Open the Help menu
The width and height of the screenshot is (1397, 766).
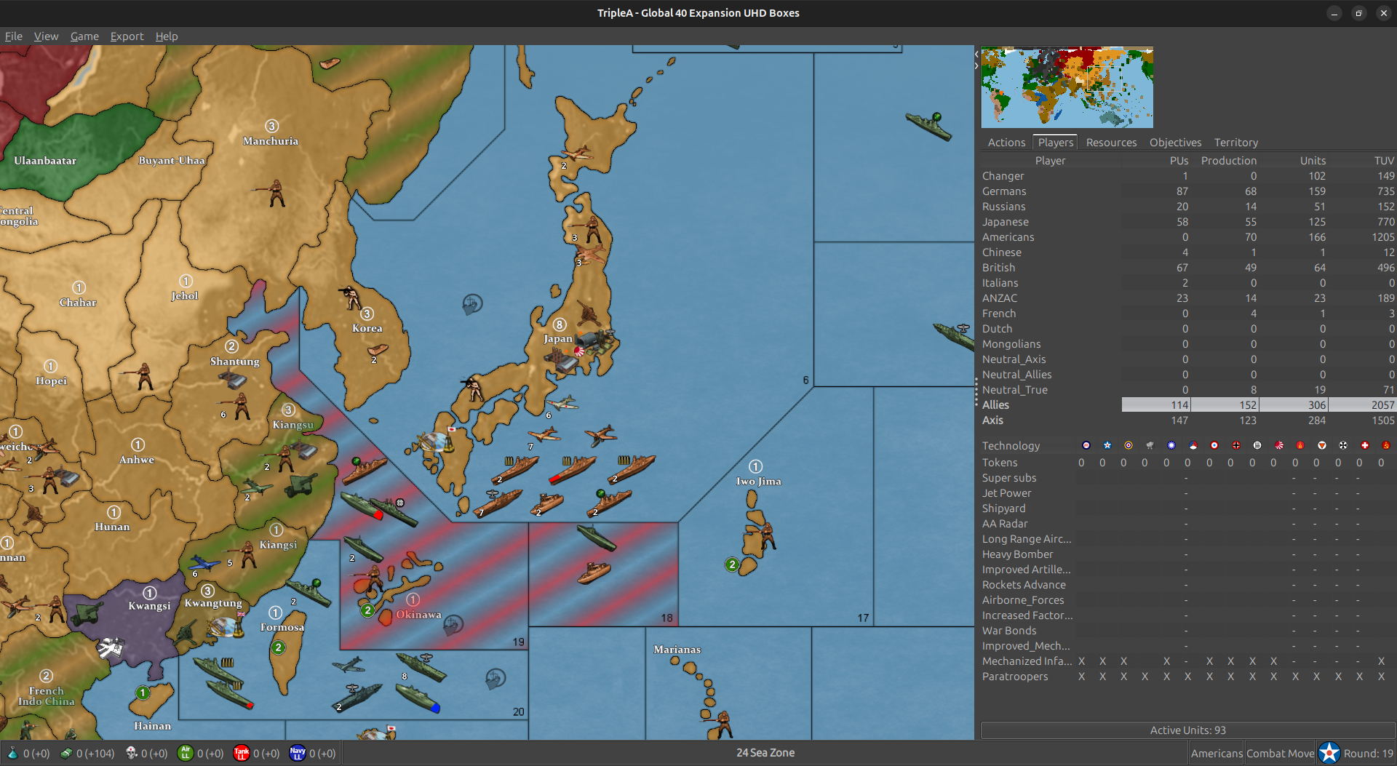pos(167,36)
